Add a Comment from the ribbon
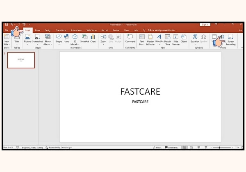Screen dimensions: 246x172 click(x=130, y=38)
